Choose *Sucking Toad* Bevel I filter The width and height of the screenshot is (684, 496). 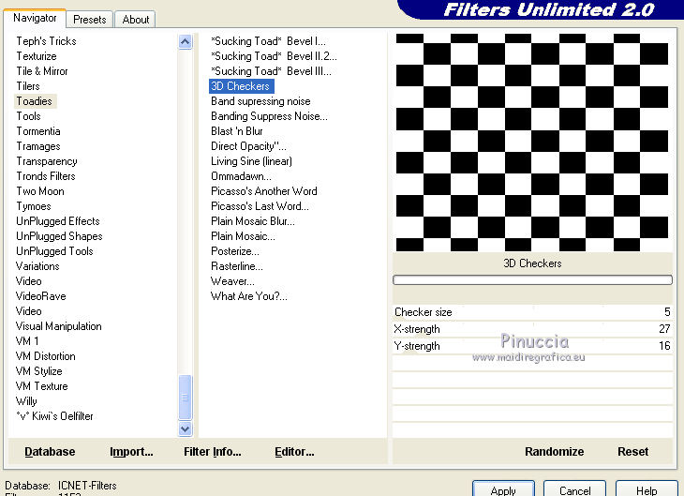click(268, 41)
